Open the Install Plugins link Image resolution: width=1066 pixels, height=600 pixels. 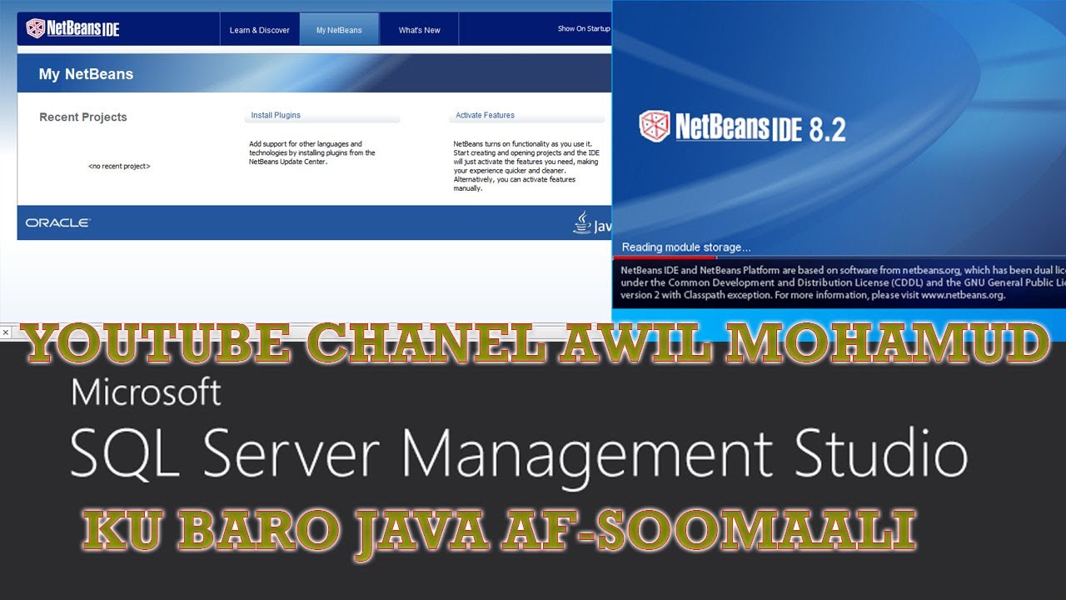coord(276,115)
